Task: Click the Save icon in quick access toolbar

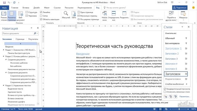Action: 4,2
